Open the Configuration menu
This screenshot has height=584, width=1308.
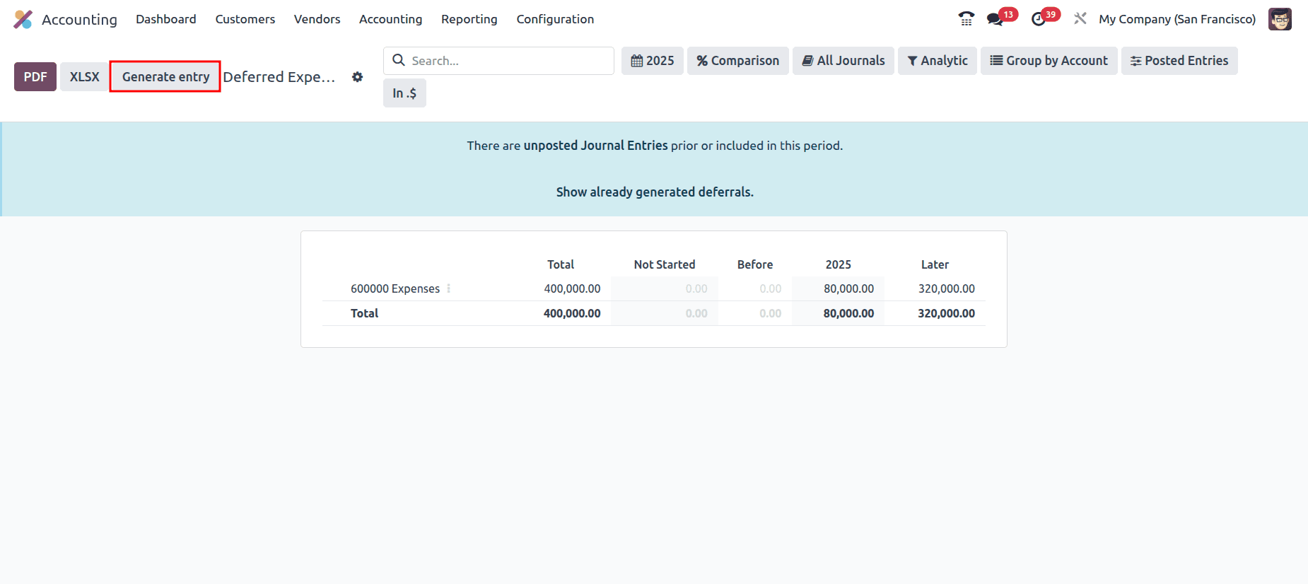pyautogui.click(x=555, y=19)
